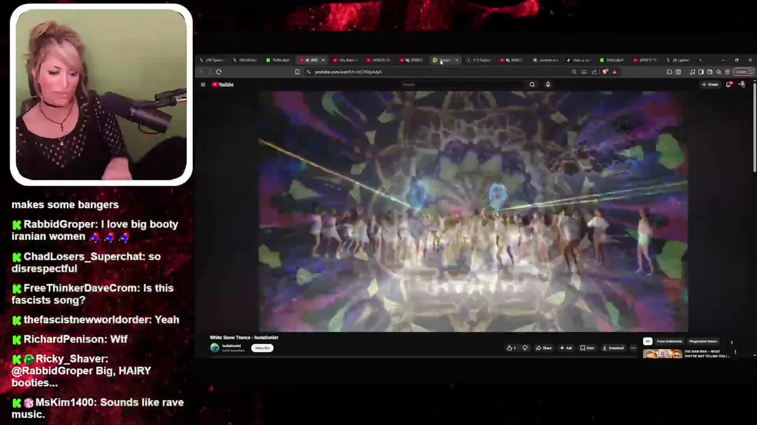This screenshot has height=425, width=757.
Task: Open the YouTube hamburger guide menu
Action: coord(203,84)
